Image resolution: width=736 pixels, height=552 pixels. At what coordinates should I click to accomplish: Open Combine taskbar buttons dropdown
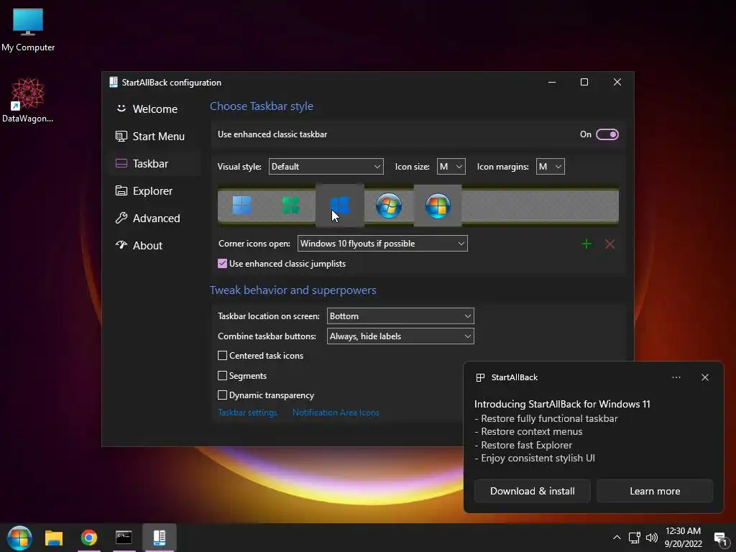[400, 336]
